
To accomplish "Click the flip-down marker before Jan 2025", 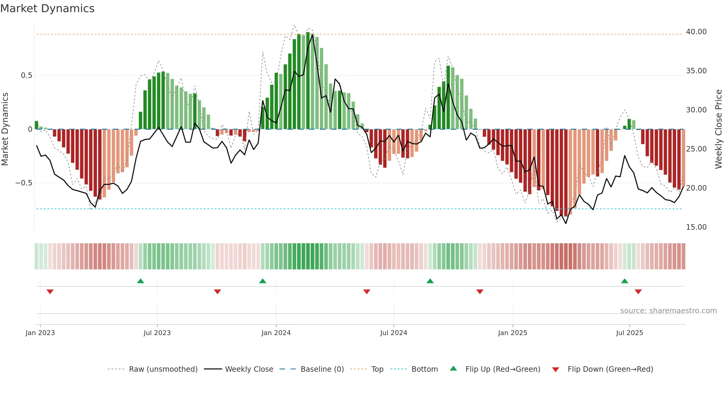I will pyautogui.click(x=480, y=292).
